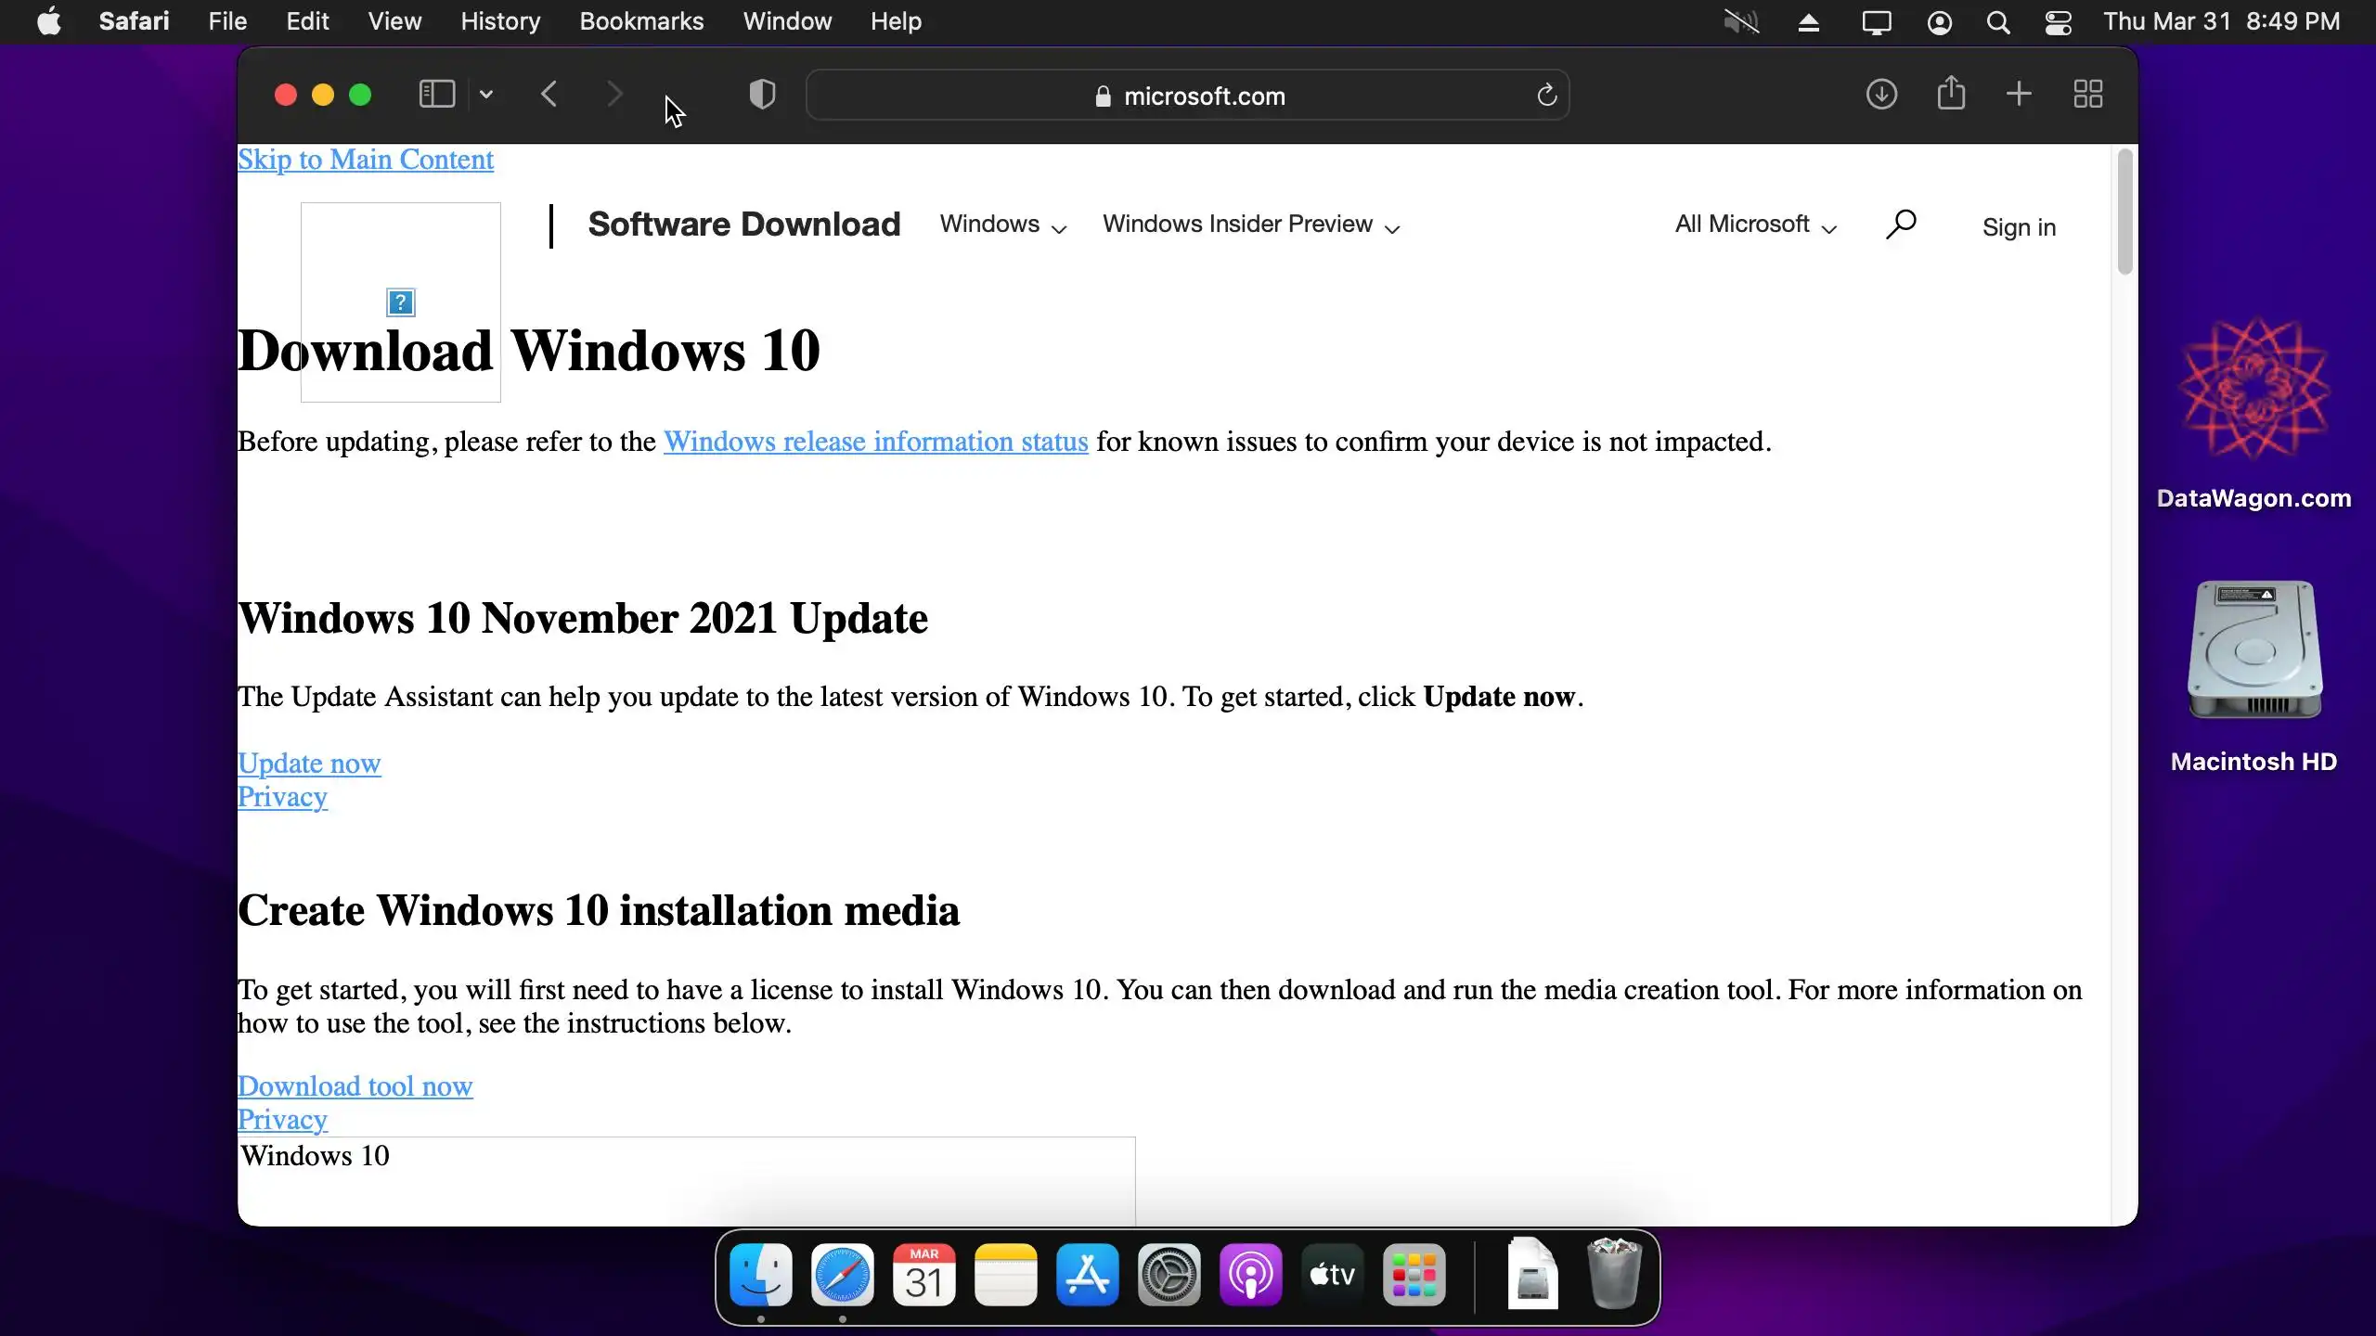Open the tab group dropdown chevron
Screen dimensions: 2376x1336
(x=486, y=95)
